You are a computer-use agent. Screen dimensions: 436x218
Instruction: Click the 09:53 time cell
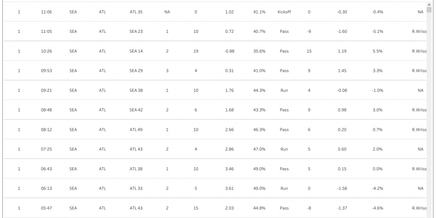click(x=46, y=71)
